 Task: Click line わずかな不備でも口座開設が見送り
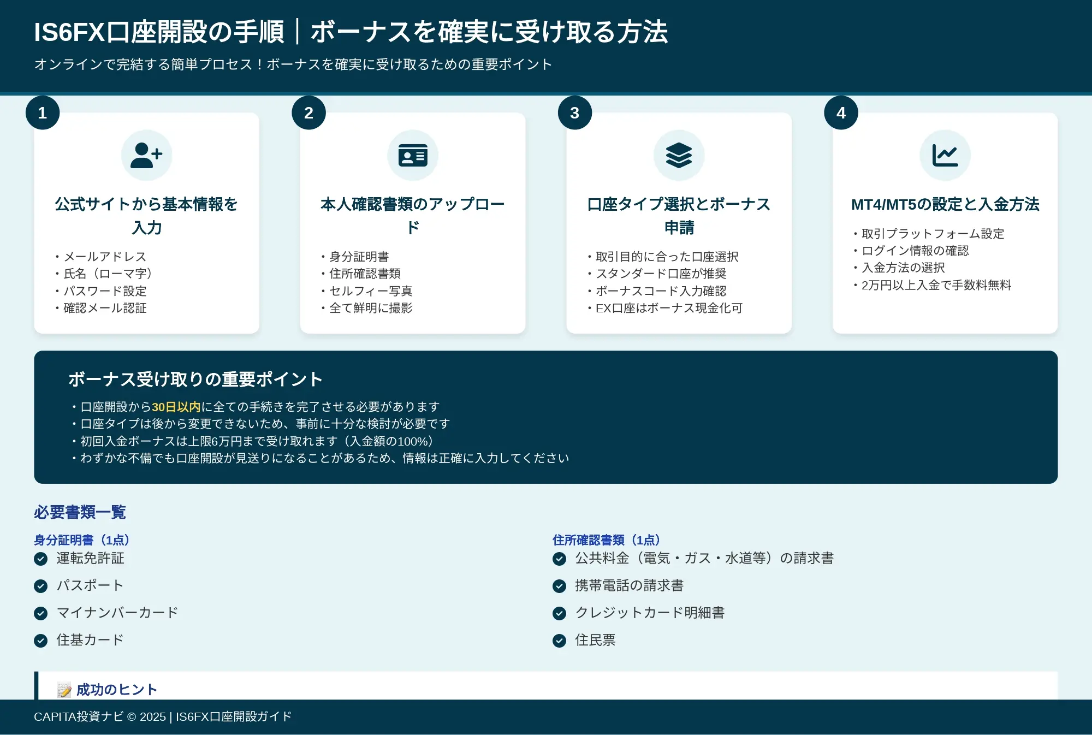click(320, 458)
